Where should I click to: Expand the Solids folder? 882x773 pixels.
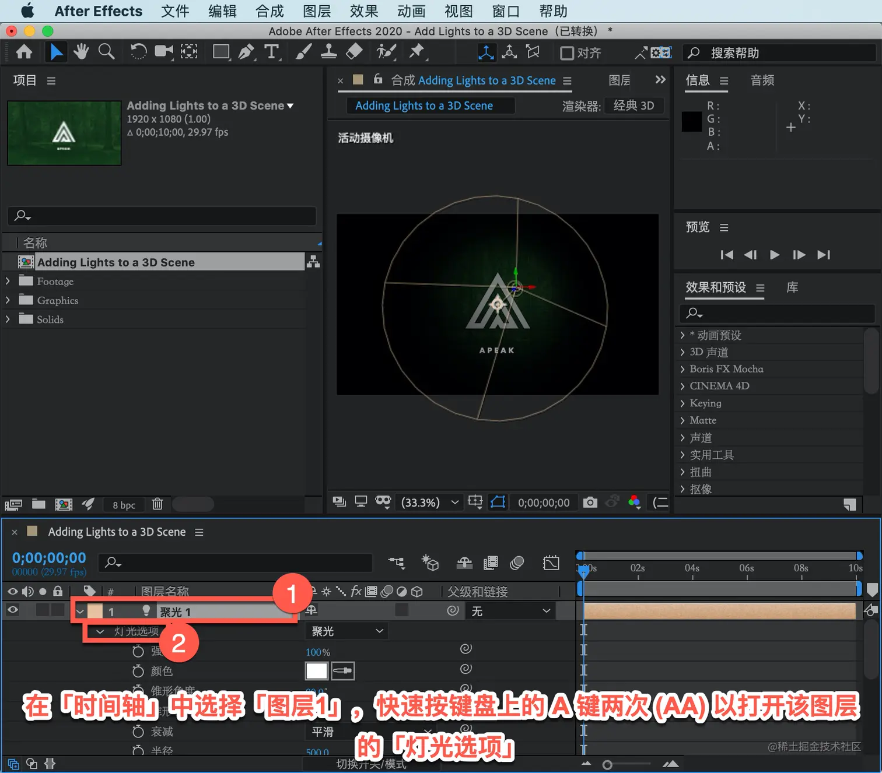(x=8, y=319)
